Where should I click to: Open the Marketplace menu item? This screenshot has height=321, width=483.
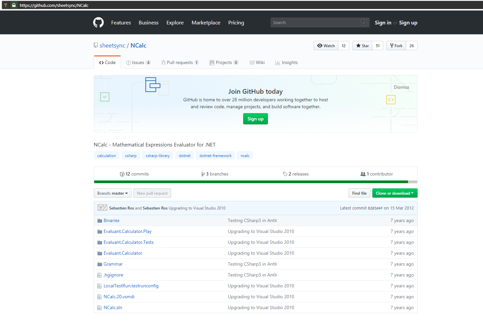(x=206, y=23)
